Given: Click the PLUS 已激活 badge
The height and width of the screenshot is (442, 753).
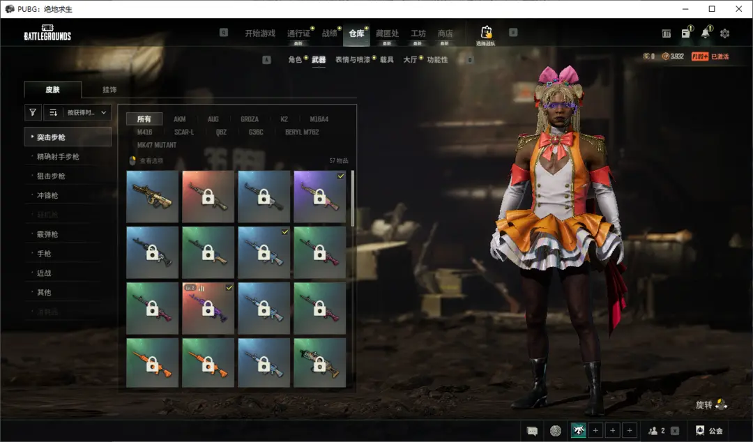Looking at the screenshot, I should [x=710, y=56].
